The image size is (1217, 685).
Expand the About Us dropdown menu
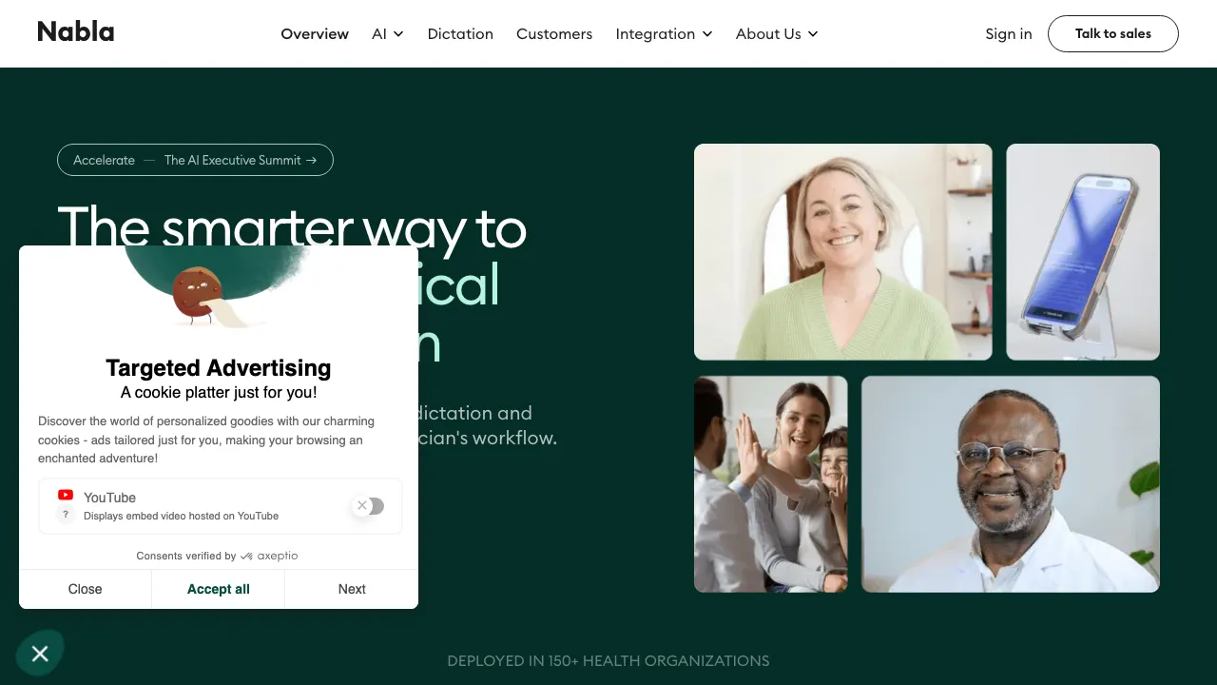pos(777,34)
